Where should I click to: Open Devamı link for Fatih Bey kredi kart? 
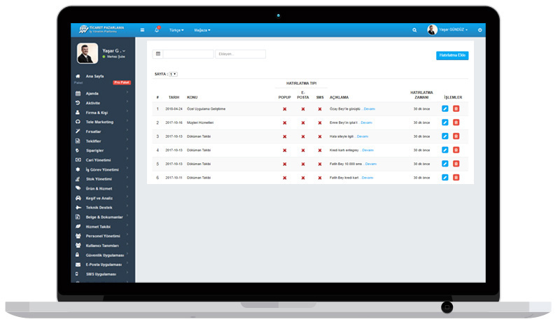point(367,178)
